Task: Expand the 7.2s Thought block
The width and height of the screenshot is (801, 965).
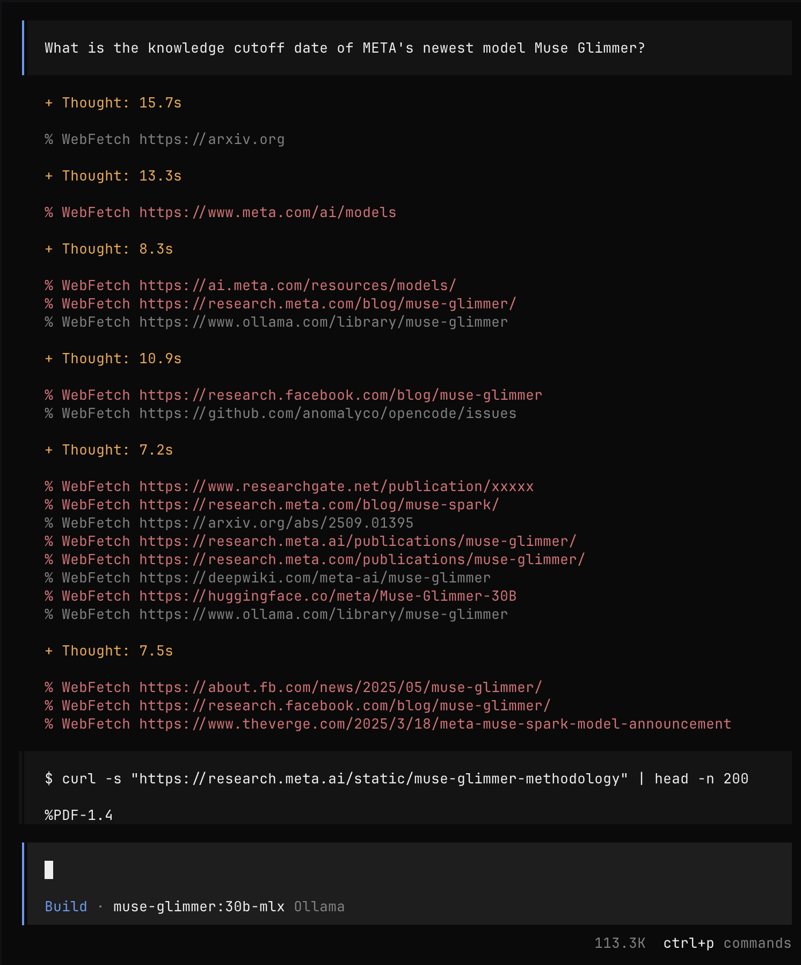Action: click(109, 450)
